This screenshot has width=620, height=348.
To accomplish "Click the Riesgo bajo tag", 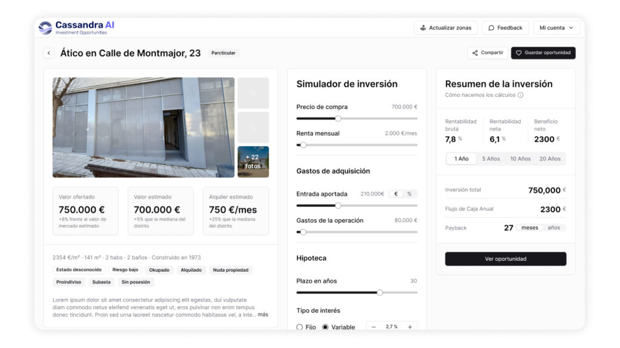I will (125, 270).
